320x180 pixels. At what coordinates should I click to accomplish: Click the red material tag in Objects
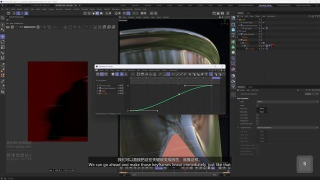point(272,45)
